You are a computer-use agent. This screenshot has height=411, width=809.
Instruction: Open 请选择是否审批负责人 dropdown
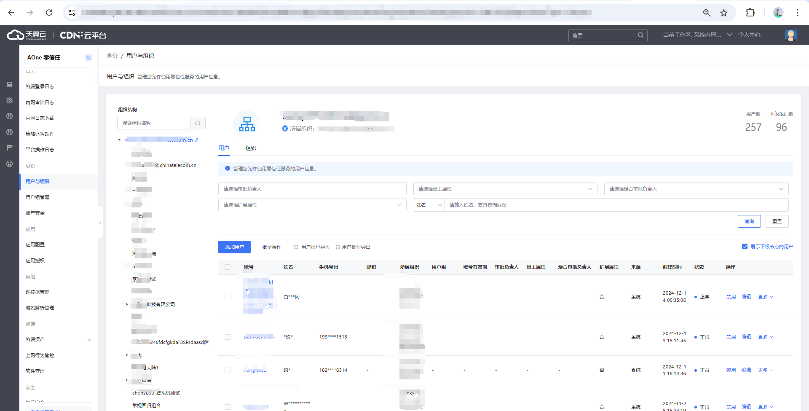[x=696, y=189]
